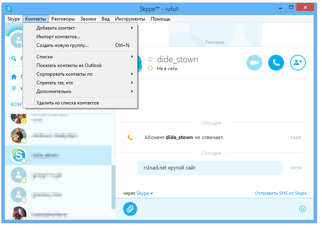This screenshot has height=229, width=322.
Task: Open the Инструменты menu
Action: 130,19
